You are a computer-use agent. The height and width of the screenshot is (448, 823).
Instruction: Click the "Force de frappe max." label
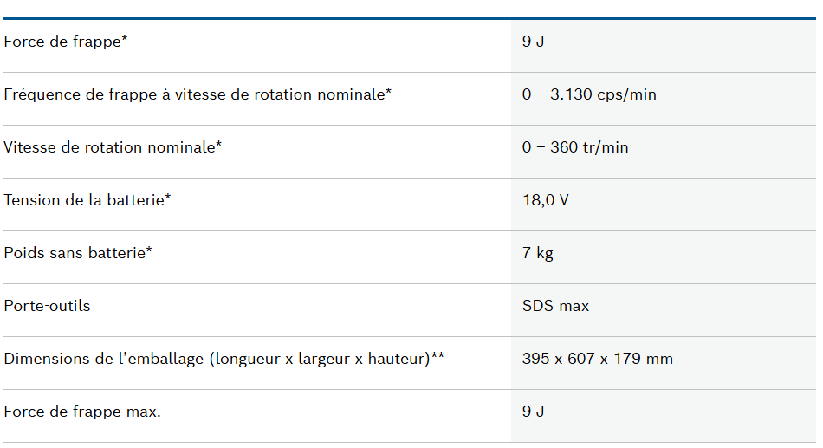tap(82, 412)
